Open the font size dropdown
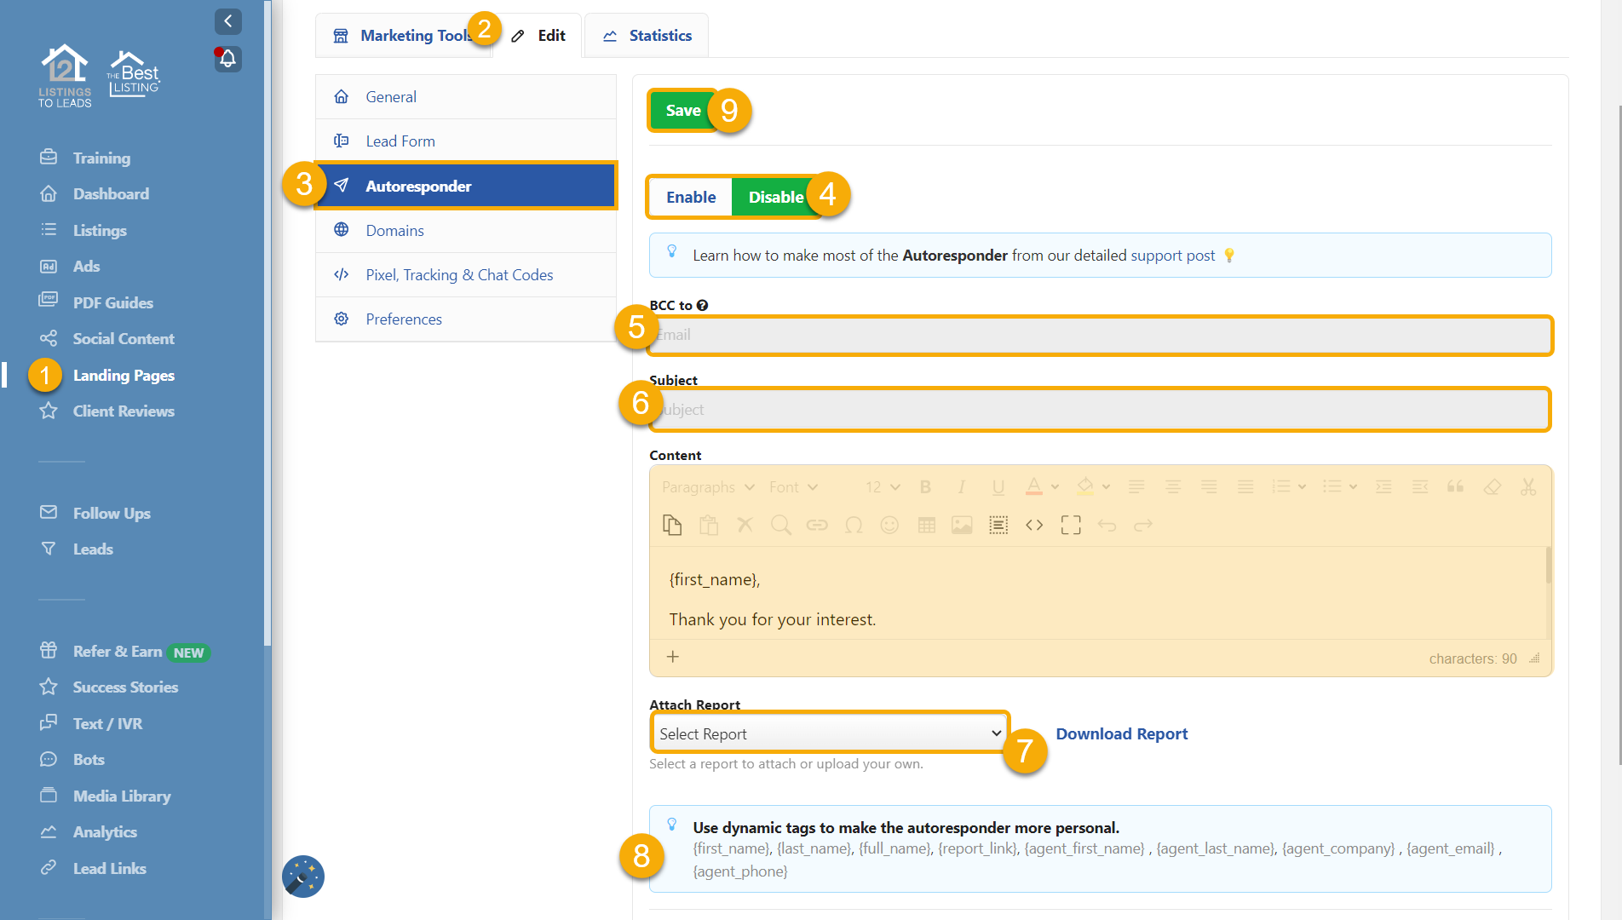This screenshot has width=1622, height=920. pos(881,486)
